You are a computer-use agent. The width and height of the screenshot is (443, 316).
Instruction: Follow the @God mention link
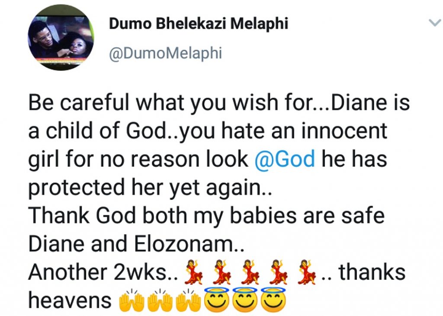285,159
